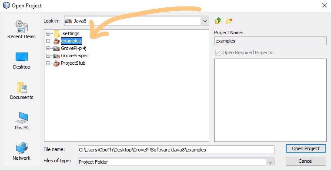Jump to Desktop location
Viewport: 331px width, 171px height.
coord(22,61)
